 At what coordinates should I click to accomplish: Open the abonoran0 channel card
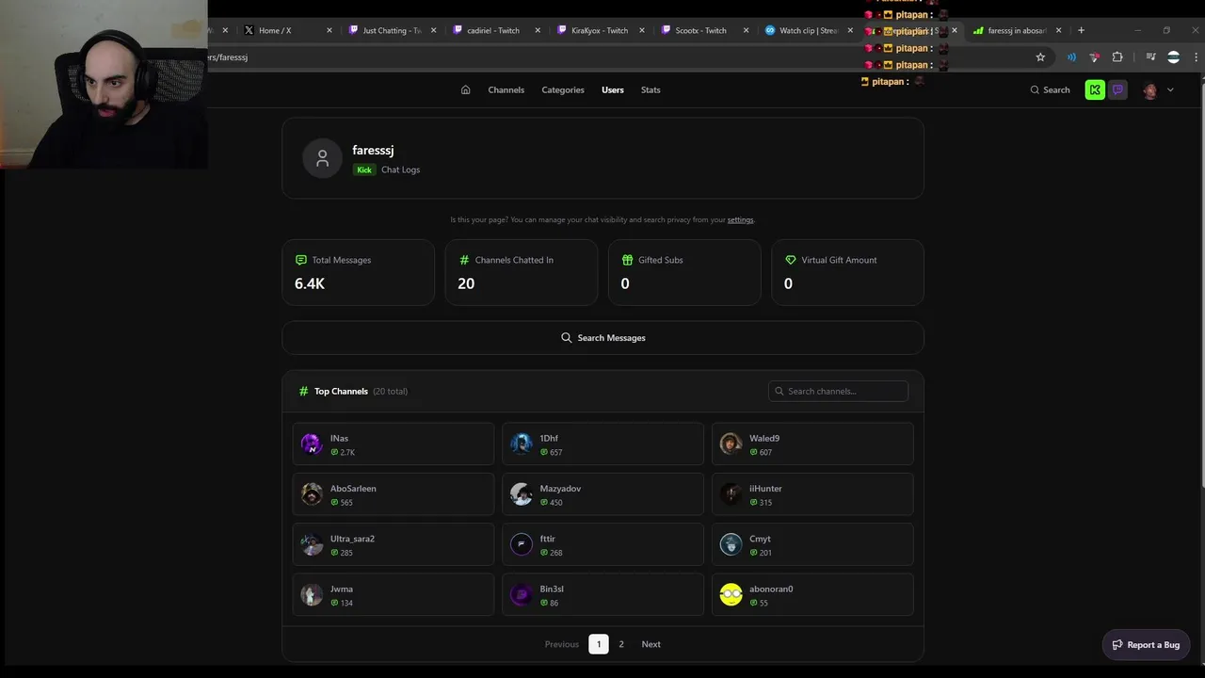(812, 595)
